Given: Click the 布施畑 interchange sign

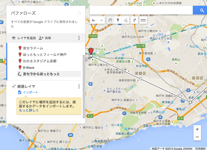Looking at the screenshot, I should 93,36.
